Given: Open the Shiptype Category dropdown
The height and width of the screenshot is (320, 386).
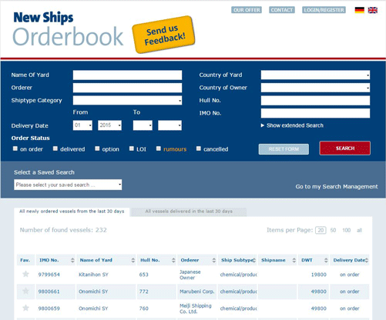Looking at the screenshot, I should point(127,100).
